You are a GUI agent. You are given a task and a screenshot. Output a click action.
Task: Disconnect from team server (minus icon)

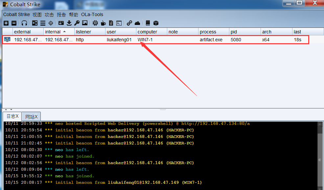[x=14, y=23]
